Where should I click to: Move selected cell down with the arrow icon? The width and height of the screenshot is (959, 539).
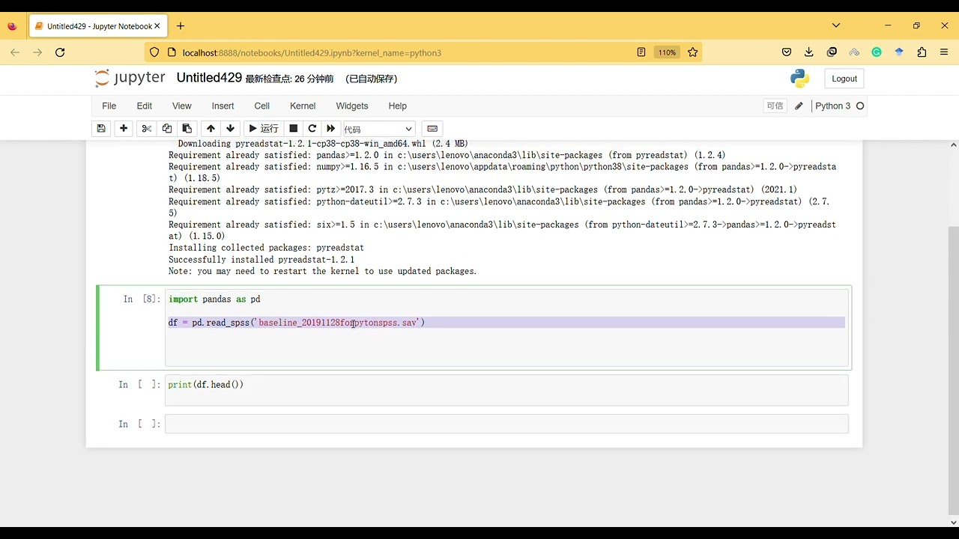[x=231, y=129]
